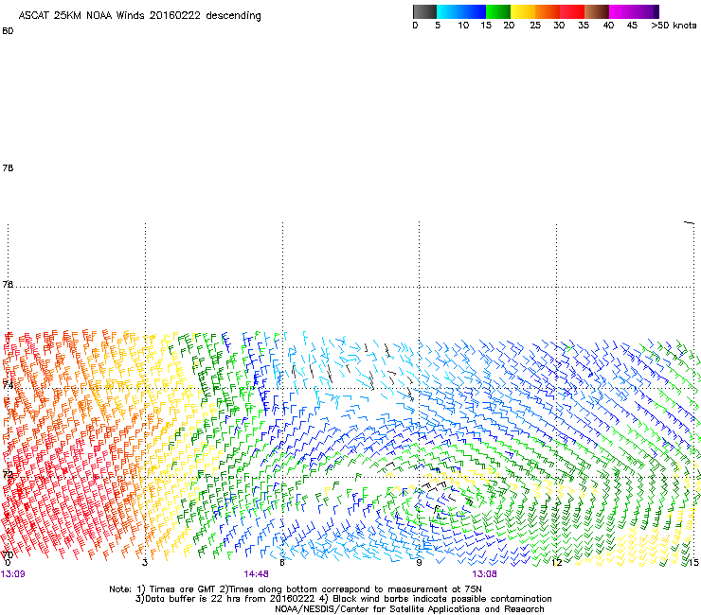The image size is (701, 615).
Task: Click the yellow 20–25 knots color segment
Action: [523, 11]
